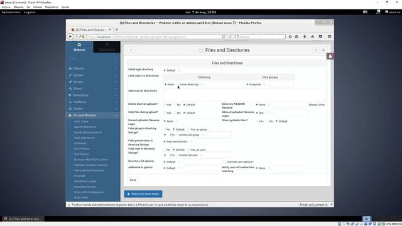Screen dimensions: 402x226
Task: Select Connected group radio option
Action: 177,135
